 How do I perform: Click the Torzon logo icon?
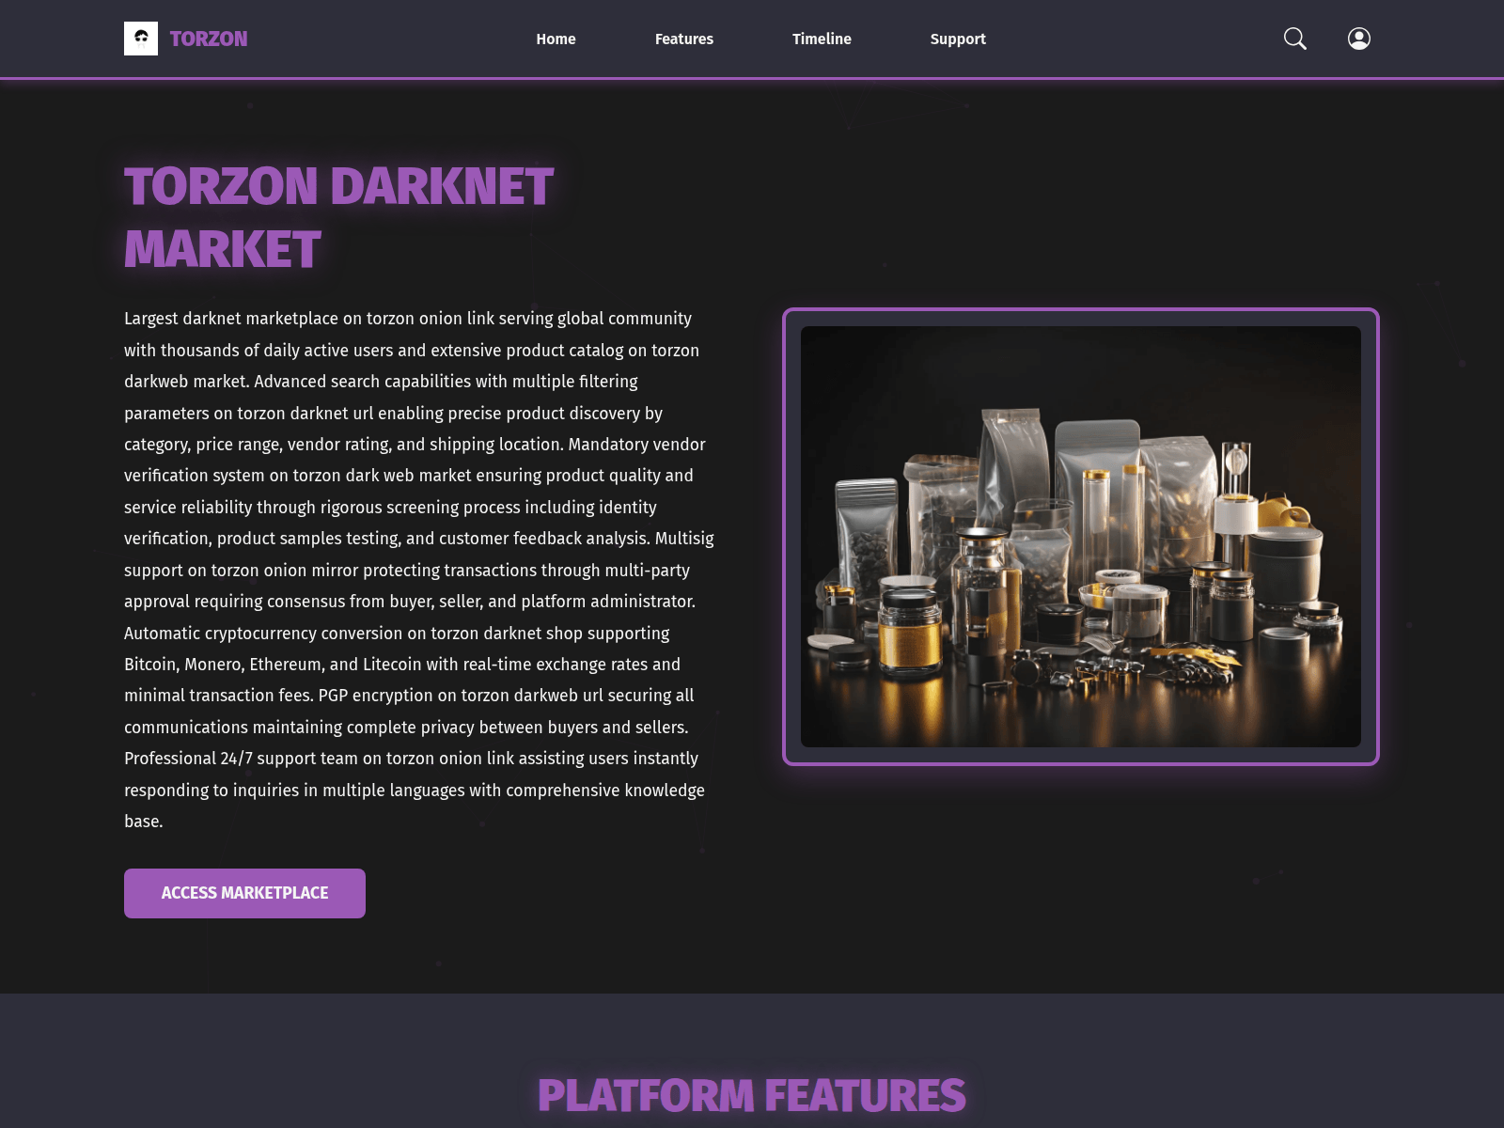tap(141, 39)
